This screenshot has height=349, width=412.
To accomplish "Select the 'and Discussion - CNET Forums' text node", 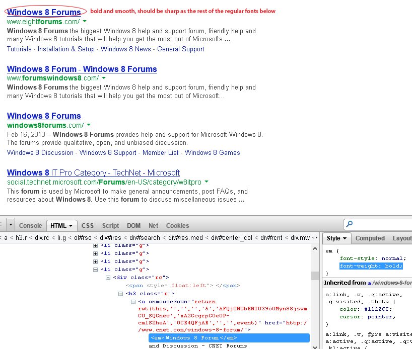I will pos(198,346).
